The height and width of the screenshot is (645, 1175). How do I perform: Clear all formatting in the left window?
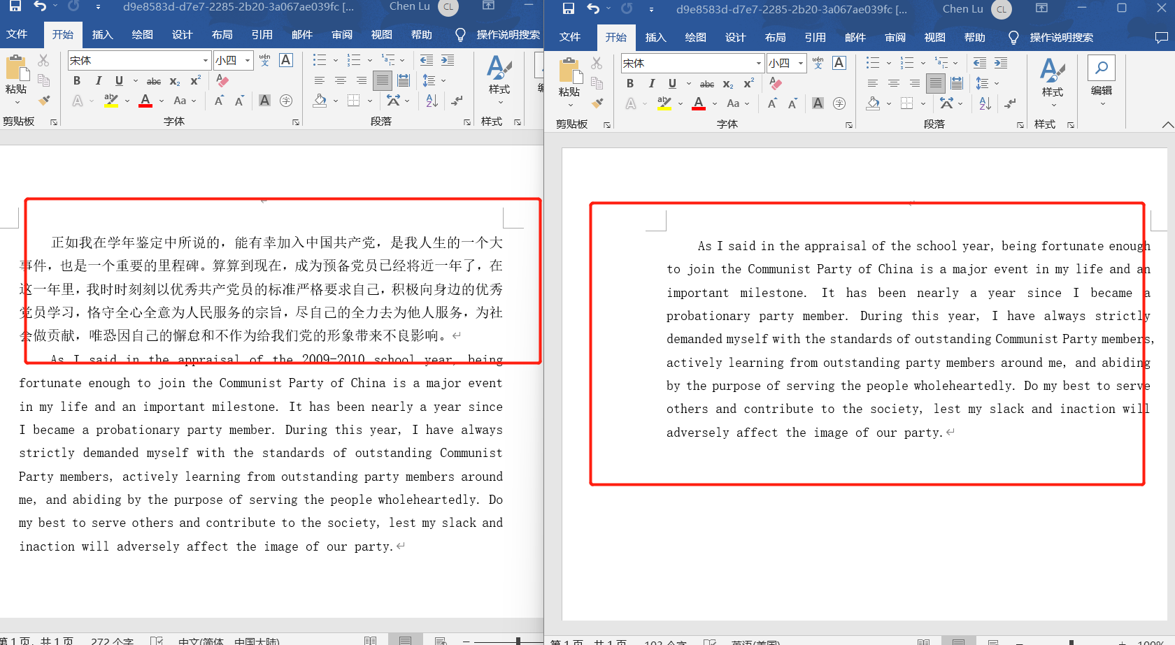coord(222,81)
